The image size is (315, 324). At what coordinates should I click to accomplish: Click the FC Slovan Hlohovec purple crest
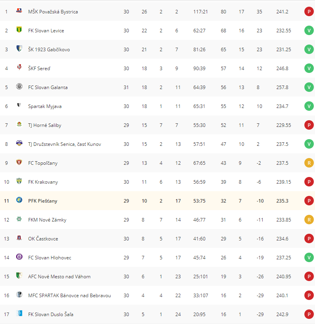click(19, 257)
